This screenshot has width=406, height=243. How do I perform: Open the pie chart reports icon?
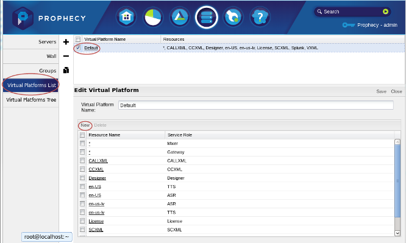153,17
